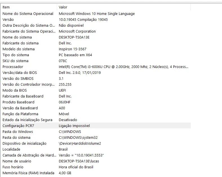Select 'Outra Descrição do Sistema O...' row
The height and width of the screenshot is (177, 222).
(x=96, y=26)
